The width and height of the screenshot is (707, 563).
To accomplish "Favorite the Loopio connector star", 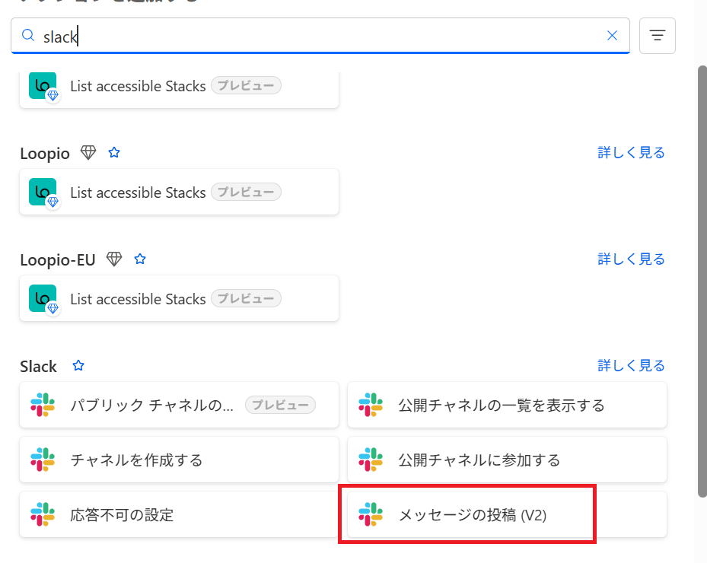I will (x=114, y=153).
